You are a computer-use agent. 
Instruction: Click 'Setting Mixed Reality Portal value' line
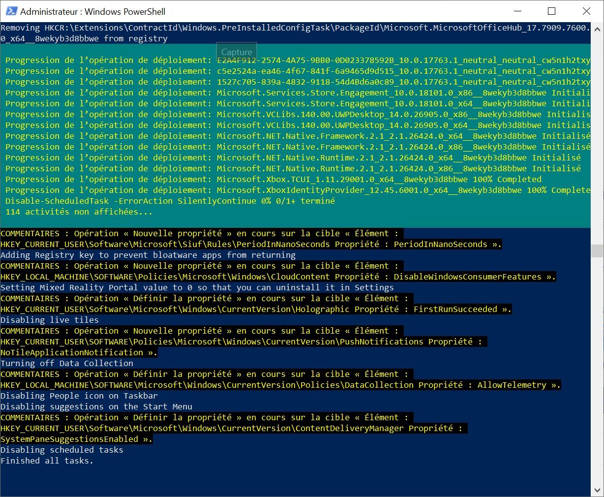(197, 287)
